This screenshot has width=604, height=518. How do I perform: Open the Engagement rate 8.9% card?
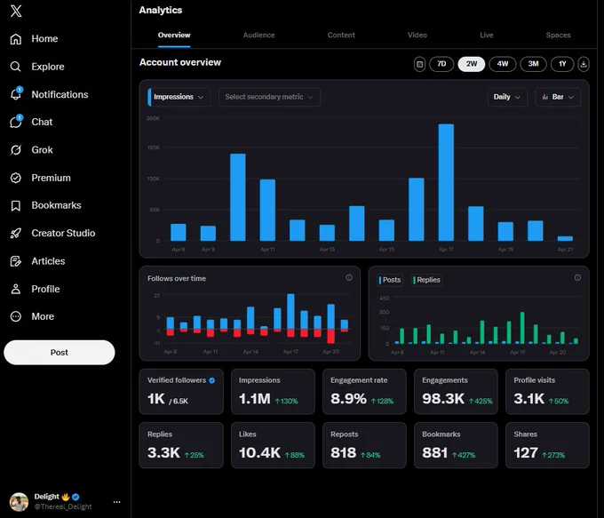(x=364, y=392)
